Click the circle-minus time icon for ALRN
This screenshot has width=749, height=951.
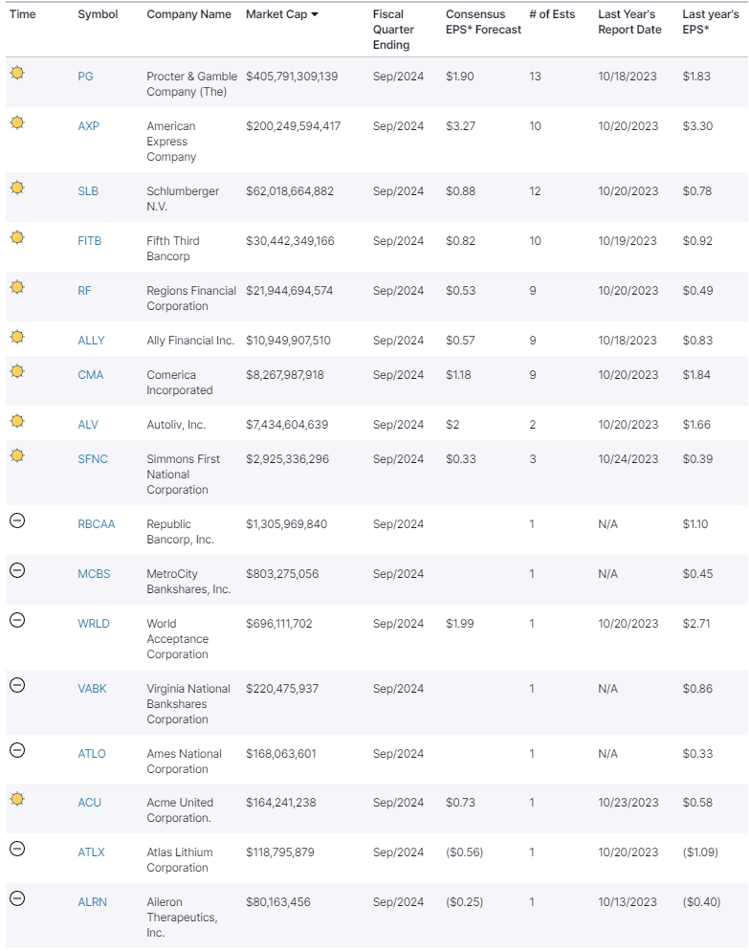pyautogui.click(x=17, y=898)
